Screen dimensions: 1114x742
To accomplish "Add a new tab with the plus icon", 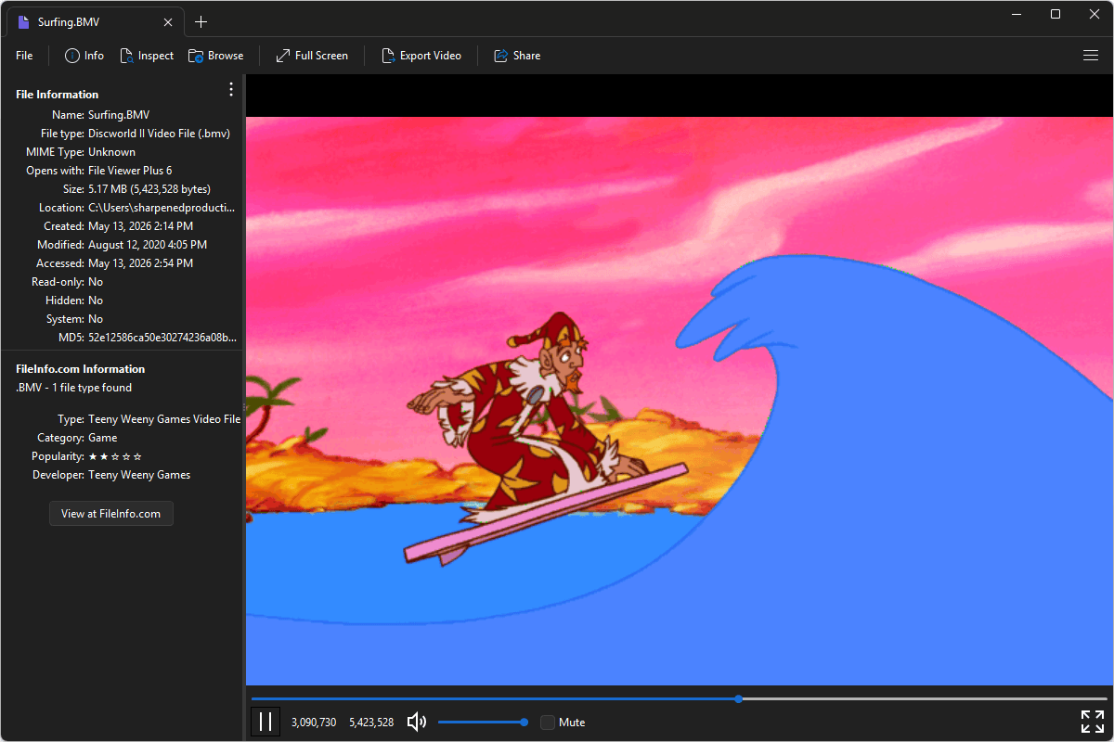I will (201, 22).
